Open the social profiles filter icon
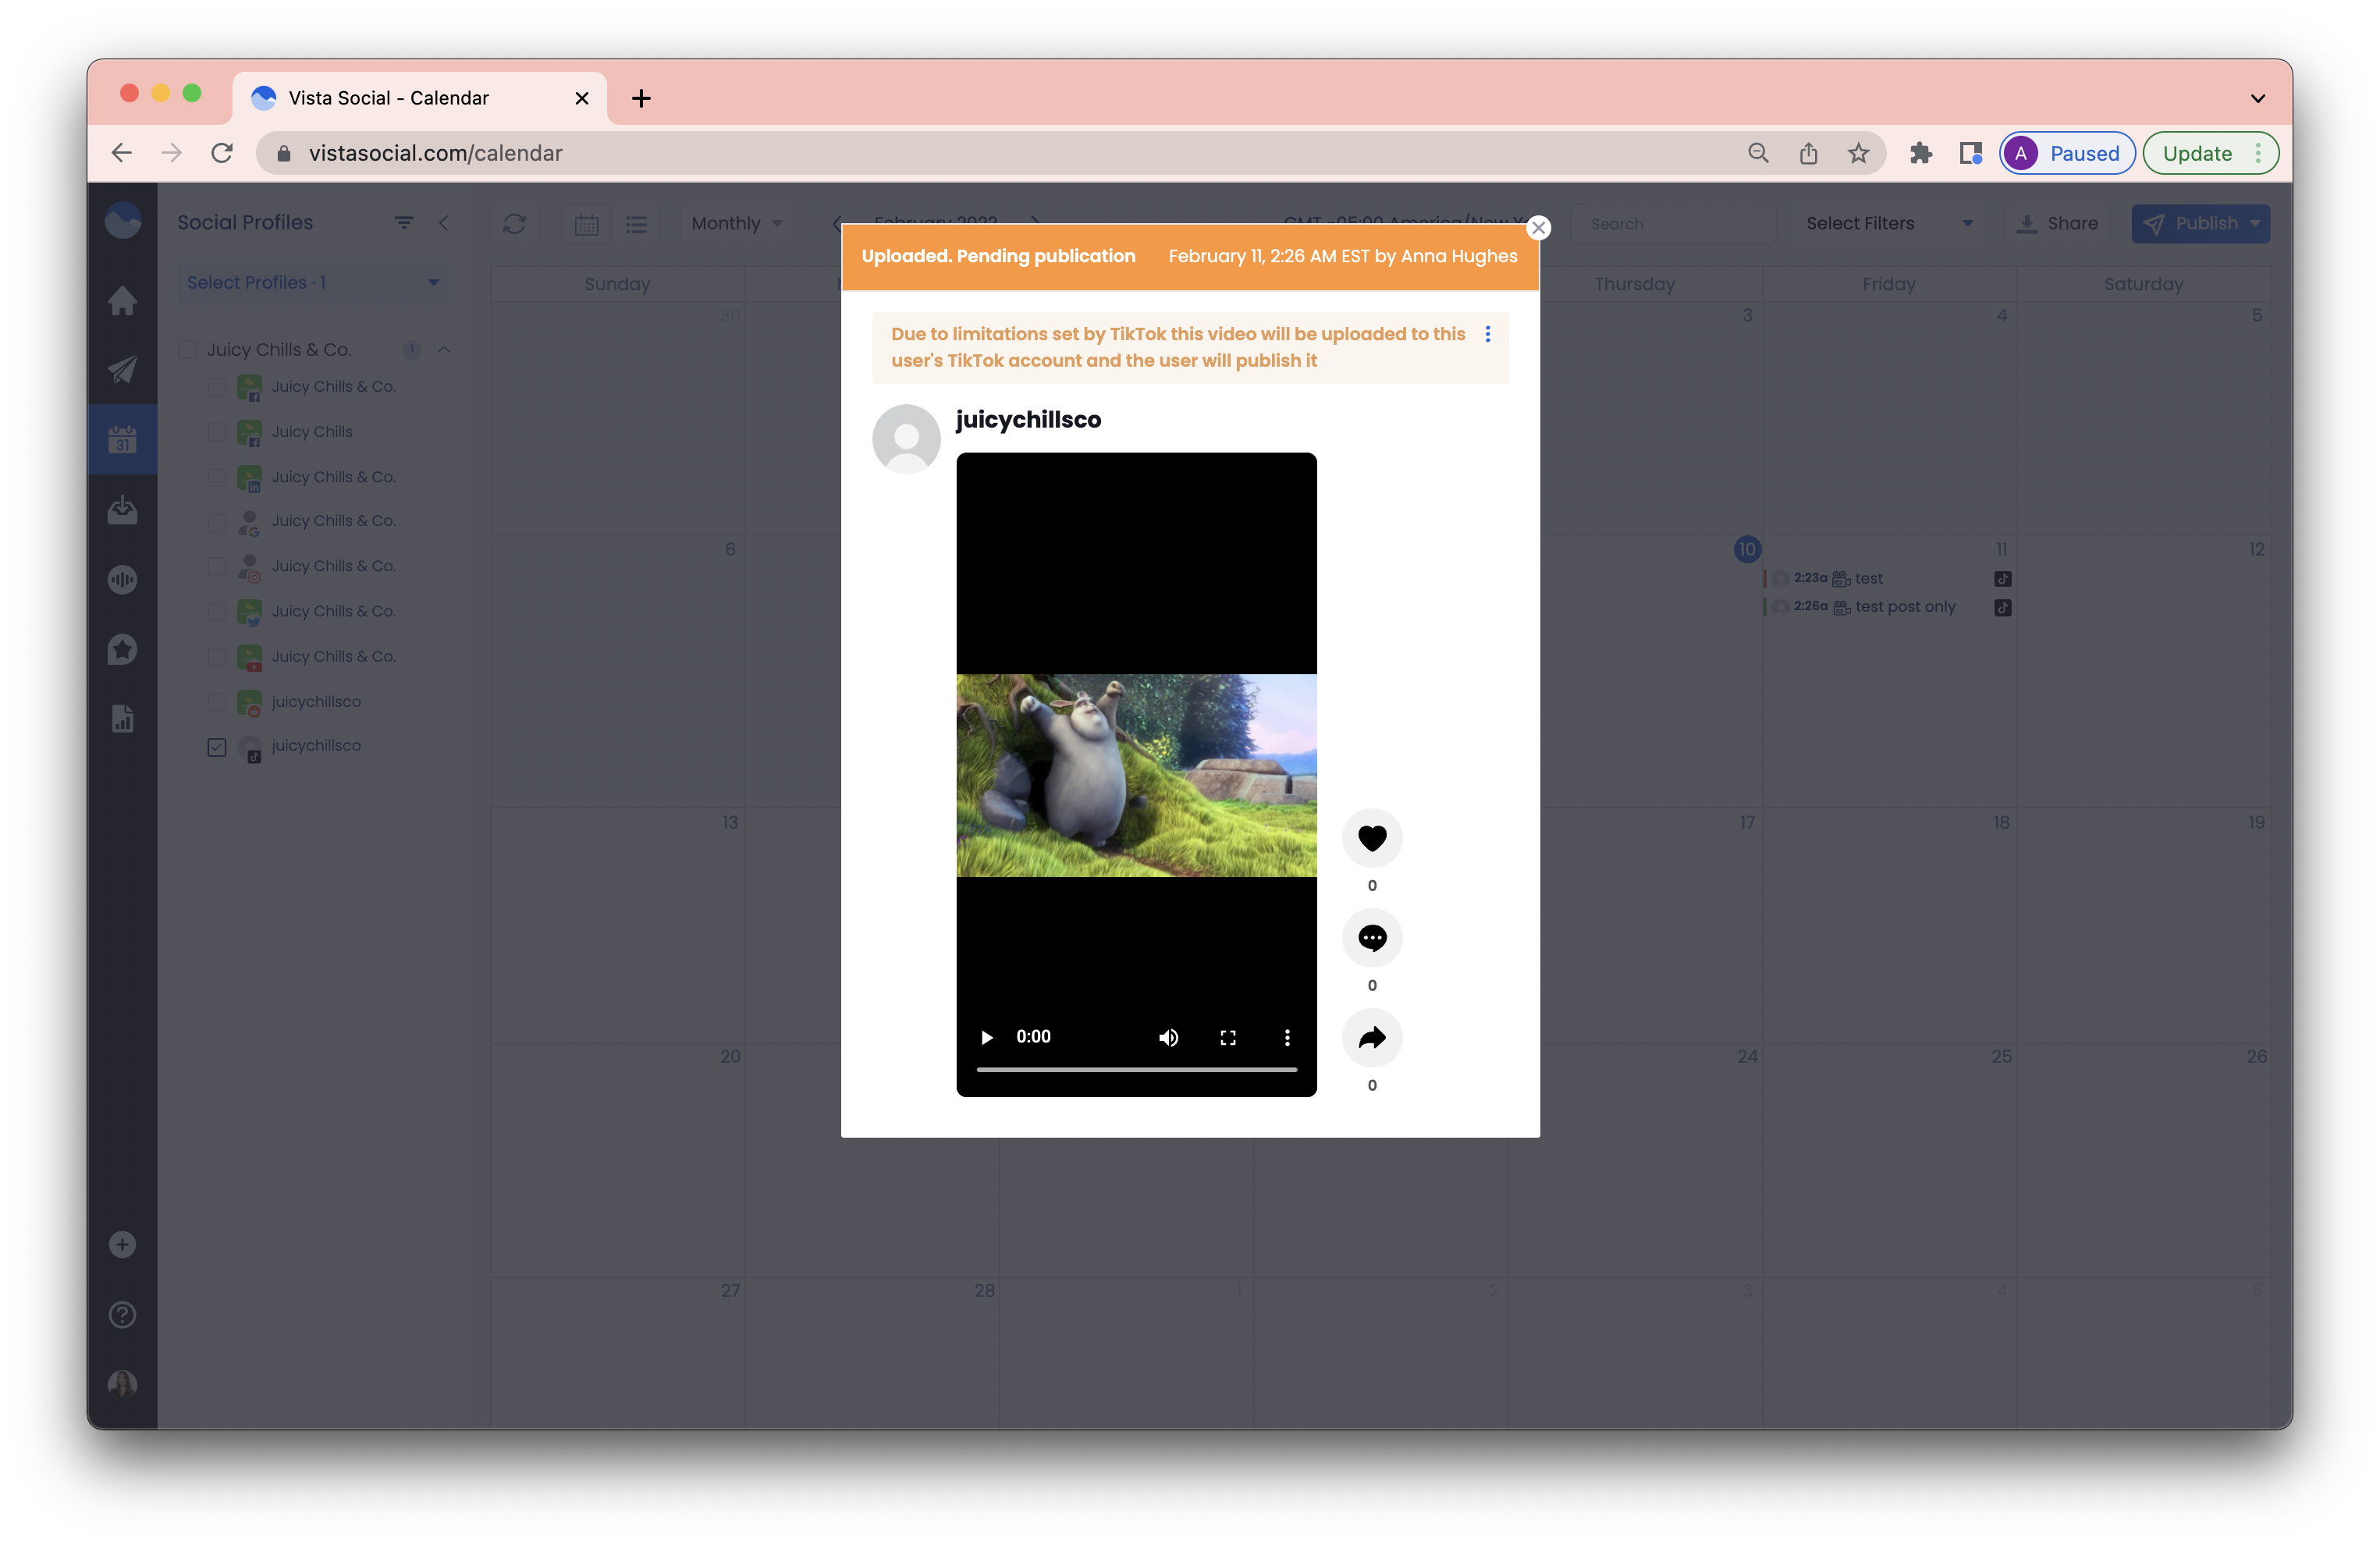 tap(404, 223)
